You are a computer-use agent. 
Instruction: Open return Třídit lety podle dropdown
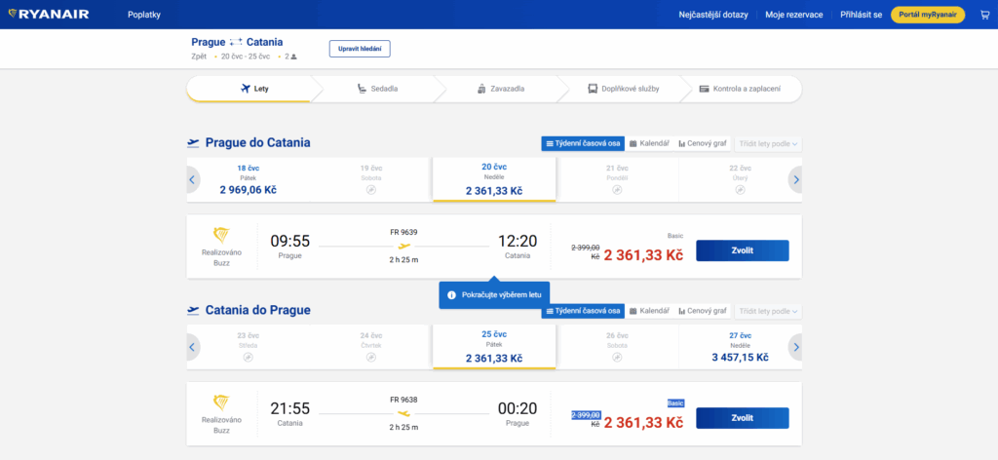(x=768, y=311)
